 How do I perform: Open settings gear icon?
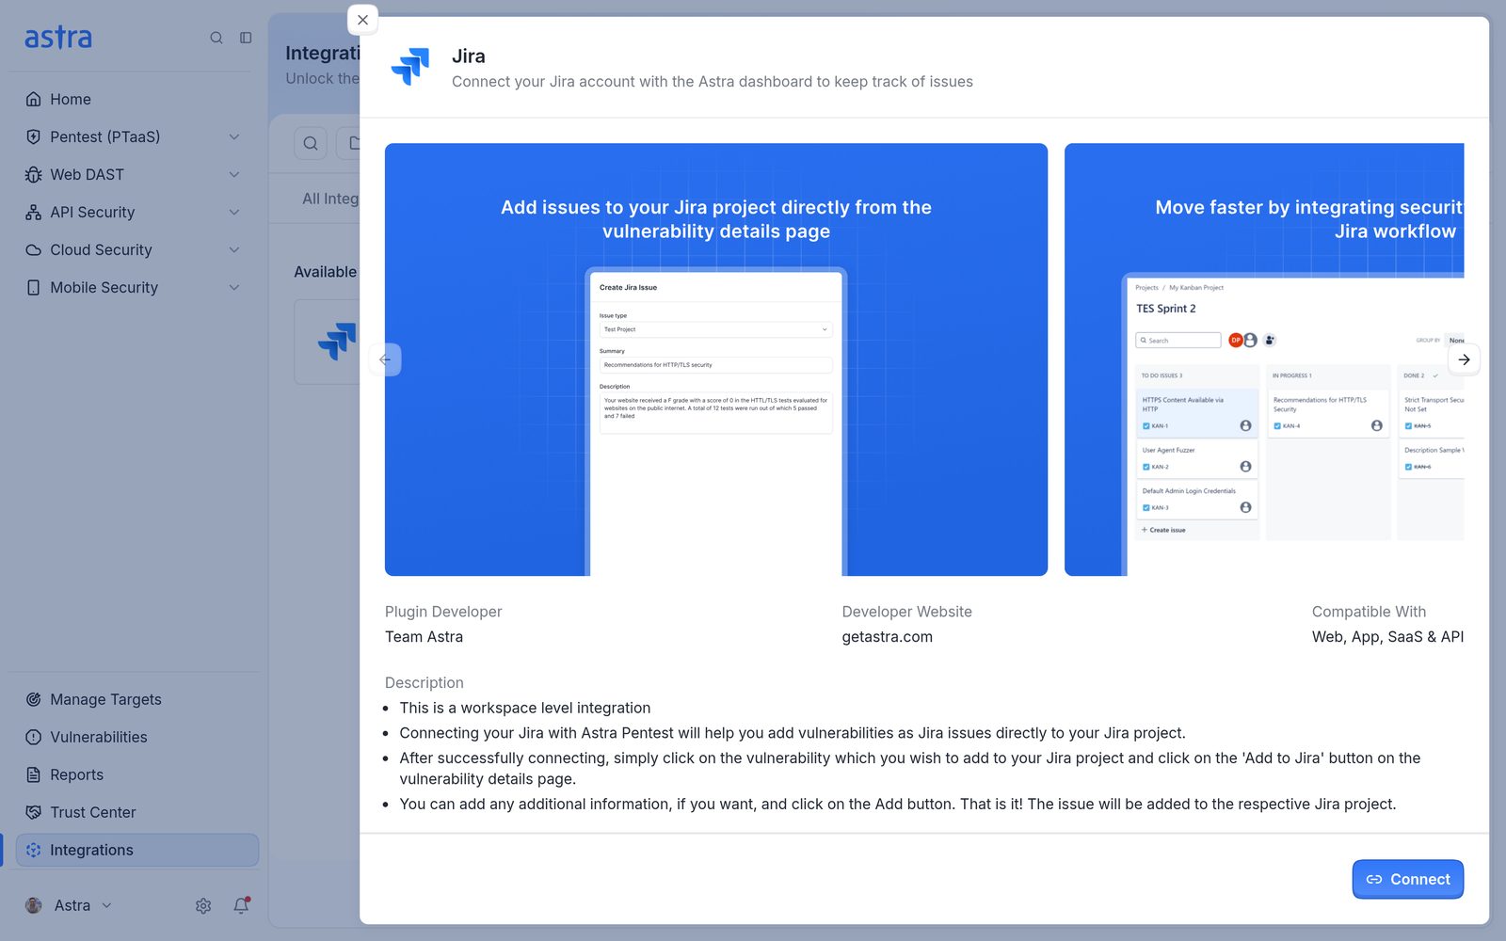click(x=203, y=905)
